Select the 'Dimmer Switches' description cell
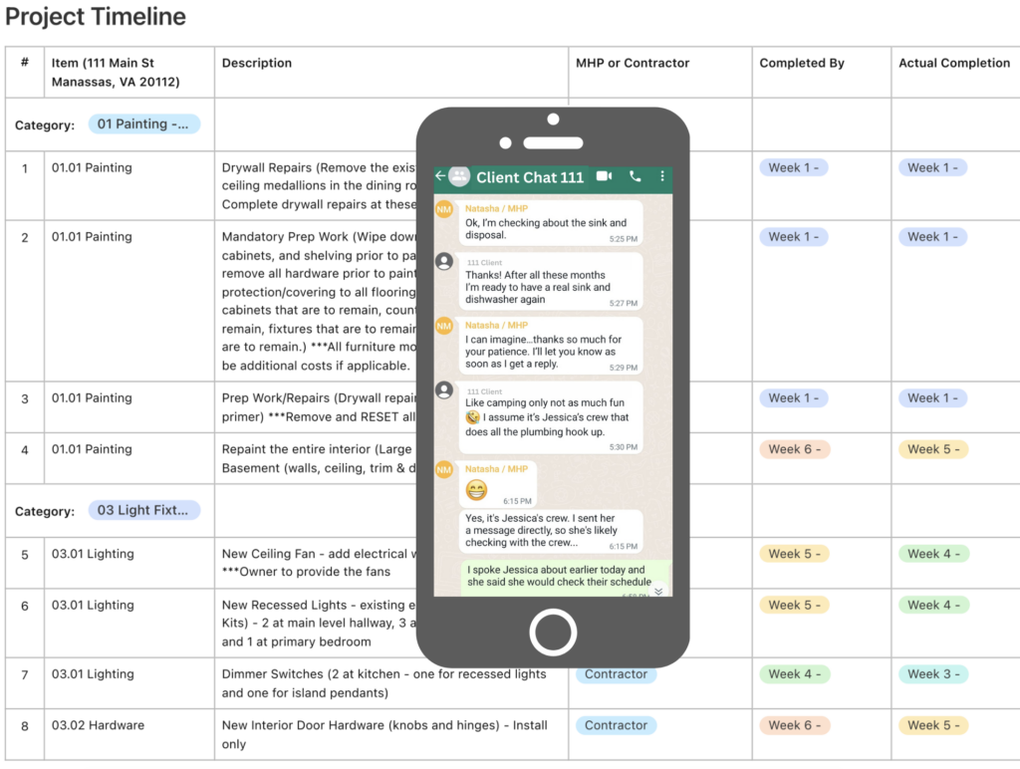The height and width of the screenshot is (769, 1020). 390,683
